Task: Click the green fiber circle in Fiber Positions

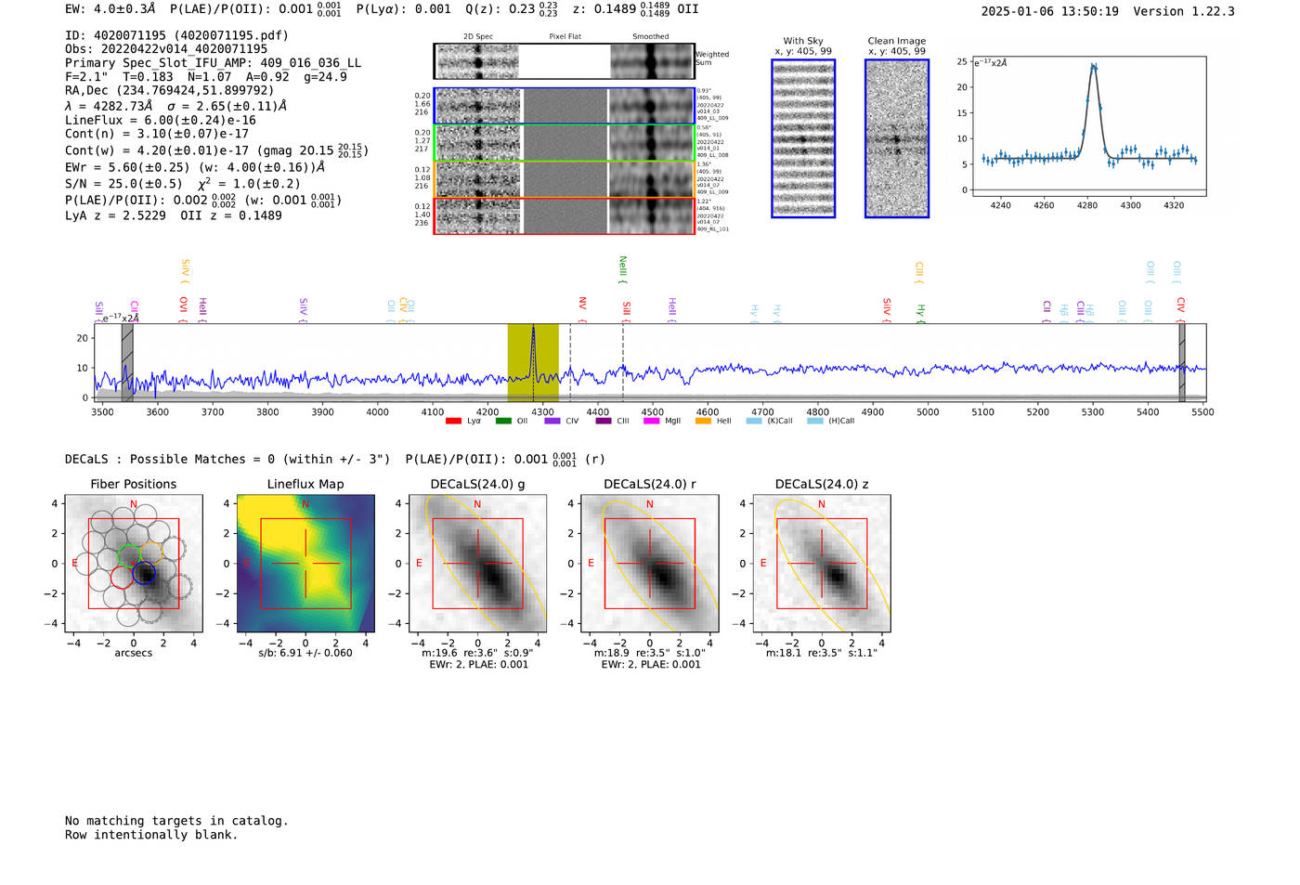Action: 129,555
